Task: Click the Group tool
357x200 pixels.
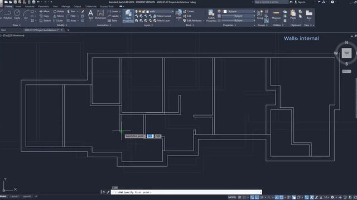Action: [x=260, y=15]
